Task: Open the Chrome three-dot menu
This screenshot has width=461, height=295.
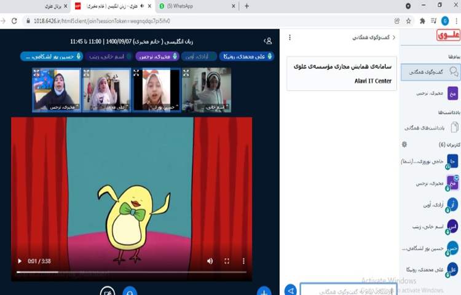Action: 456,21
